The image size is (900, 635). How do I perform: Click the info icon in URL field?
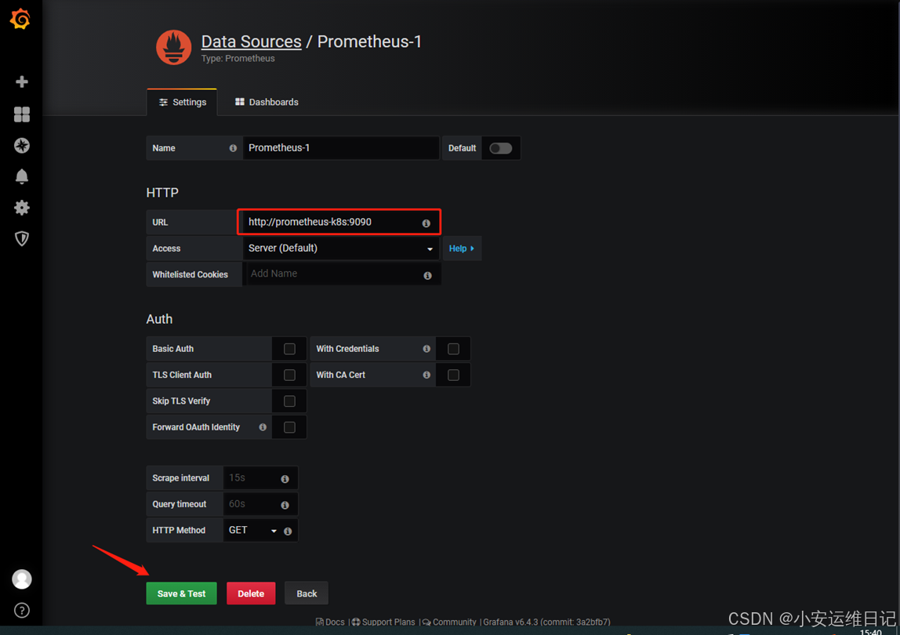[426, 223]
